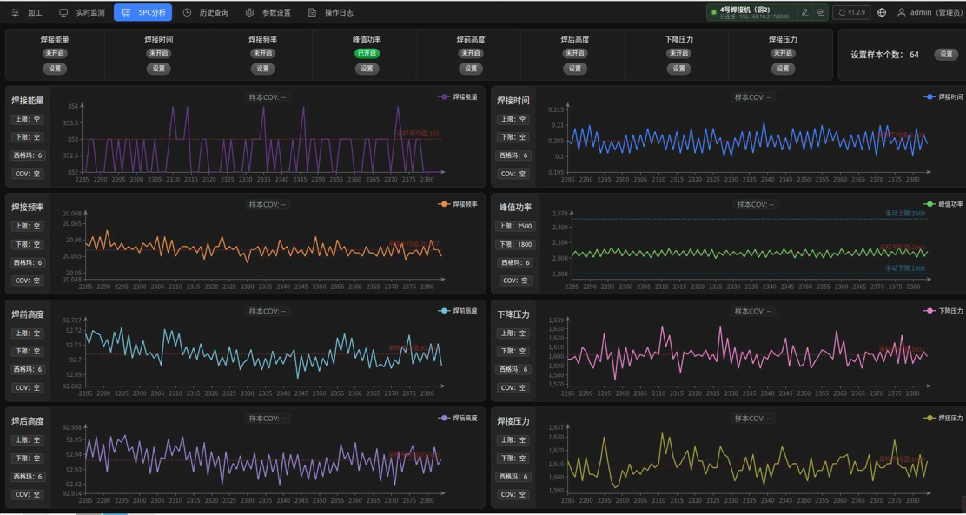Viewport: 966px width, 515px height.
Task: Click 设置 under 焊前高度 in top panel
Action: [x=471, y=69]
